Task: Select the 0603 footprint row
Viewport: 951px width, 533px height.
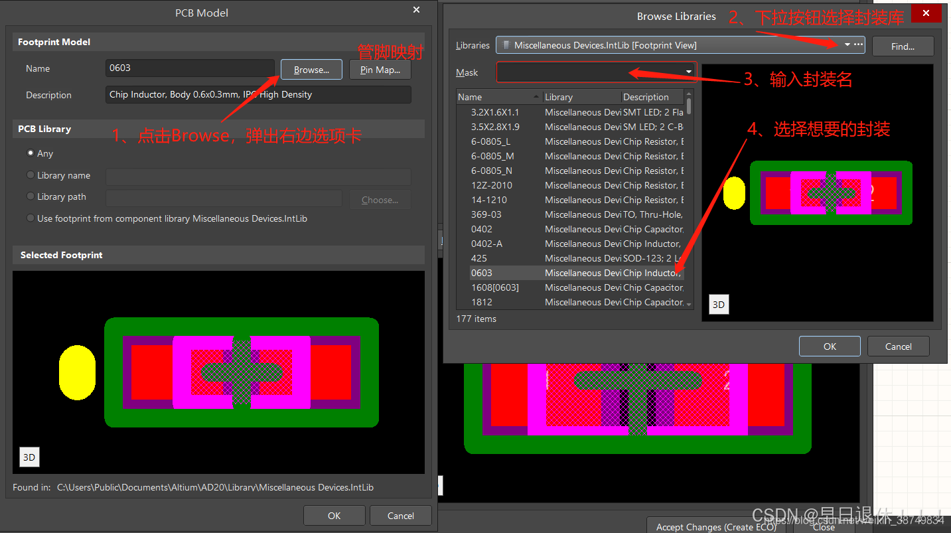Action: pyautogui.click(x=570, y=273)
